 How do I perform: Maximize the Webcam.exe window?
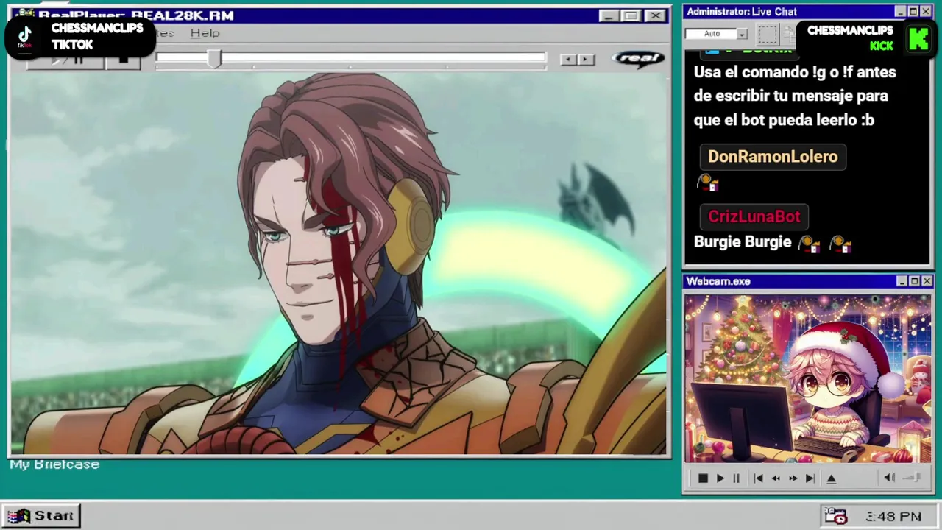click(x=914, y=281)
